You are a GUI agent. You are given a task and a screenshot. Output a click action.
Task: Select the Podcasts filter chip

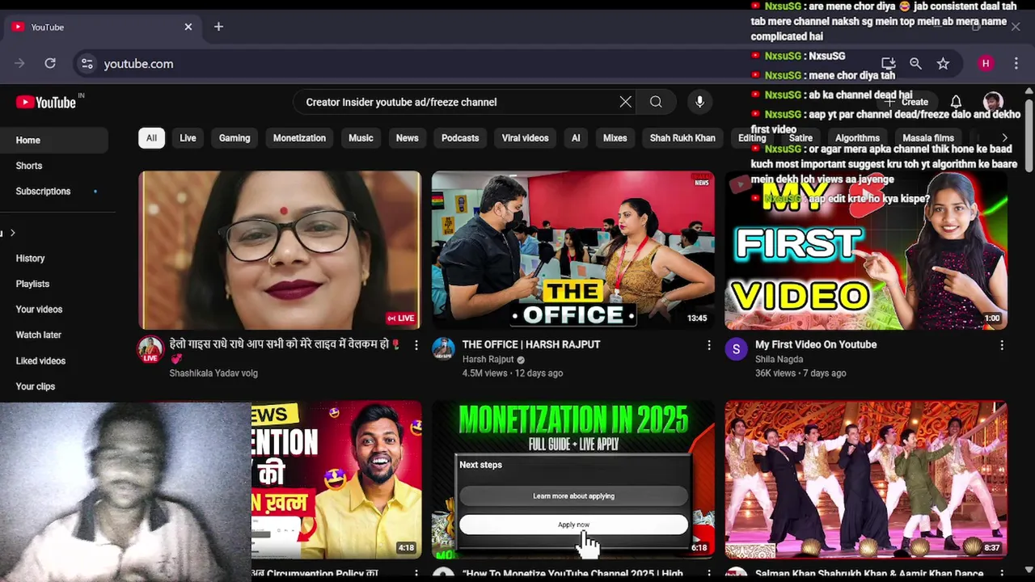(460, 138)
